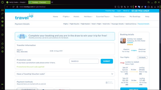The width and height of the screenshot is (161, 90).
Task: Take a snapshot with the capture icon
Action: [118, 7]
